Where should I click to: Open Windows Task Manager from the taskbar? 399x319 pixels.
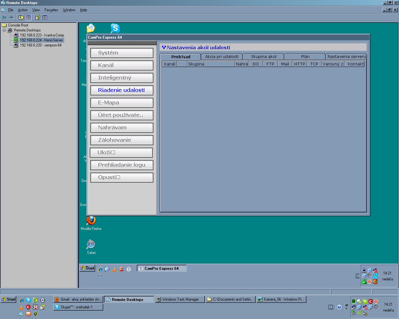[180, 299]
